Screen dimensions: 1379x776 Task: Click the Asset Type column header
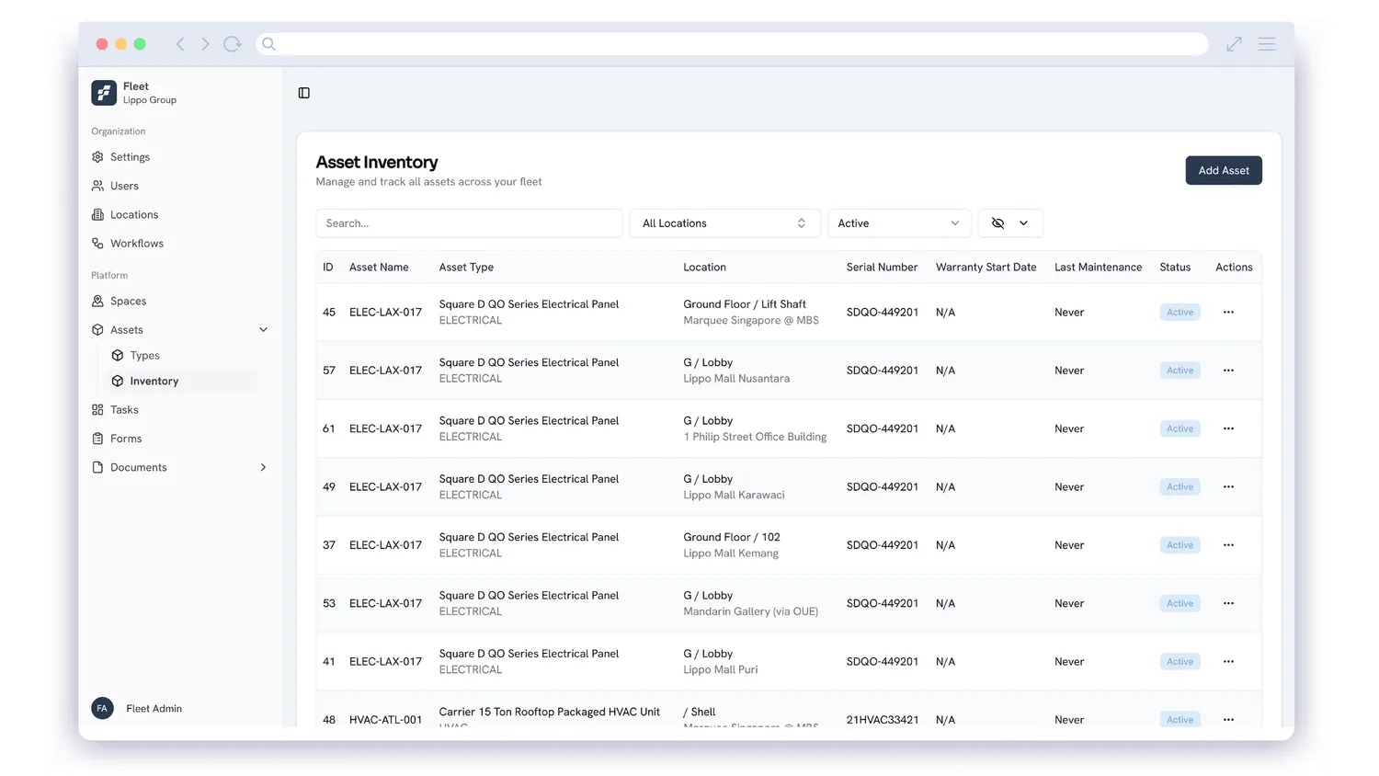466,268
